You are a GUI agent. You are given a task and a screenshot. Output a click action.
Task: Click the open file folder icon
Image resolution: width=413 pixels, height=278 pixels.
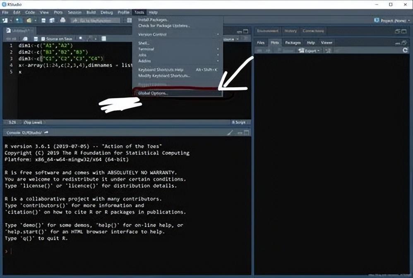(29, 20)
